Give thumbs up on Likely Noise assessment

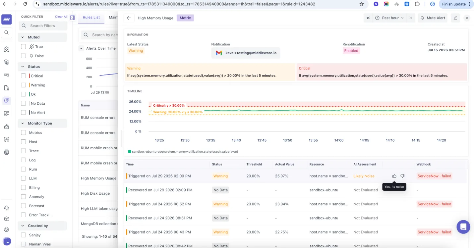[x=394, y=176]
